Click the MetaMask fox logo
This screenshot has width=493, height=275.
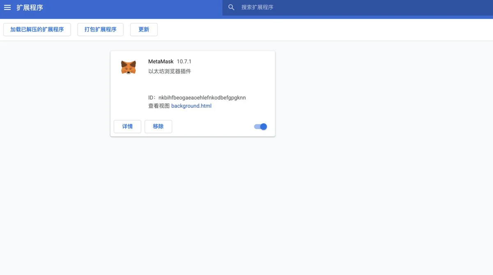click(129, 67)
